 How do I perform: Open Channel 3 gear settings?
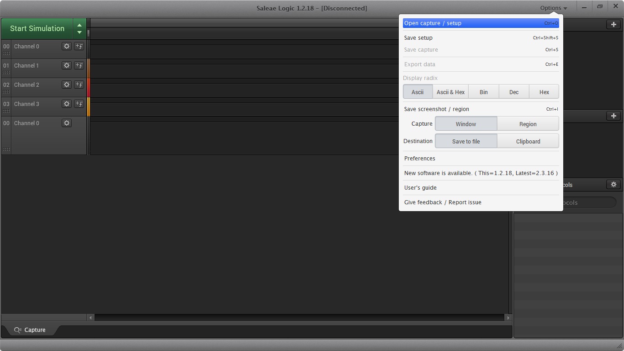click(67, 104)
